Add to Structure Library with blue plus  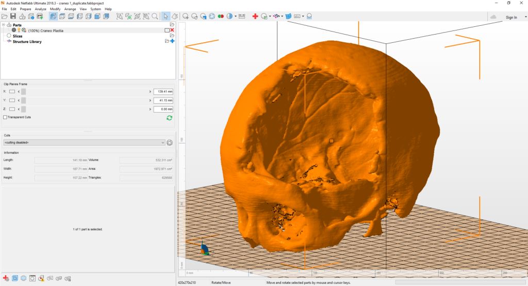click(x=172, y=41)
